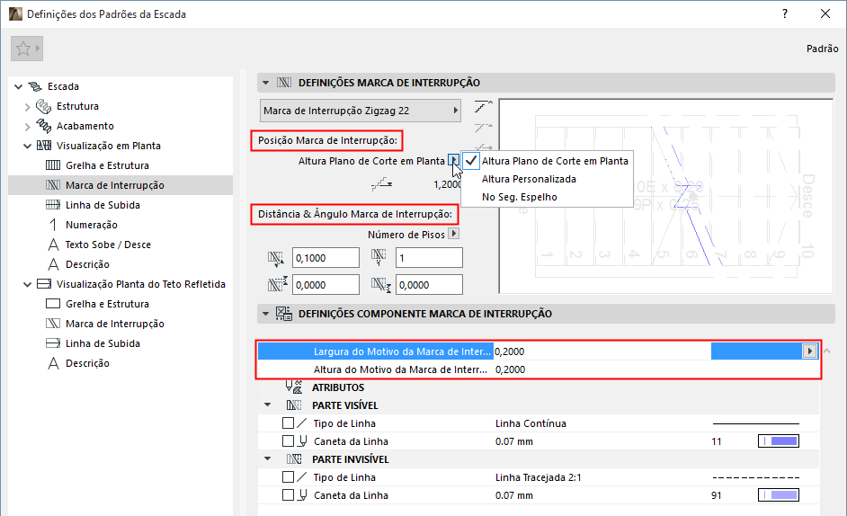Click the Acabamento icon in tree
Image resolution: width=847 pixels, height=516 pixels.
click(43, 126)
